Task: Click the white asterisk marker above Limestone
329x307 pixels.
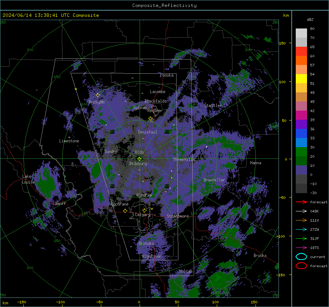Action: tap(69, 138)
